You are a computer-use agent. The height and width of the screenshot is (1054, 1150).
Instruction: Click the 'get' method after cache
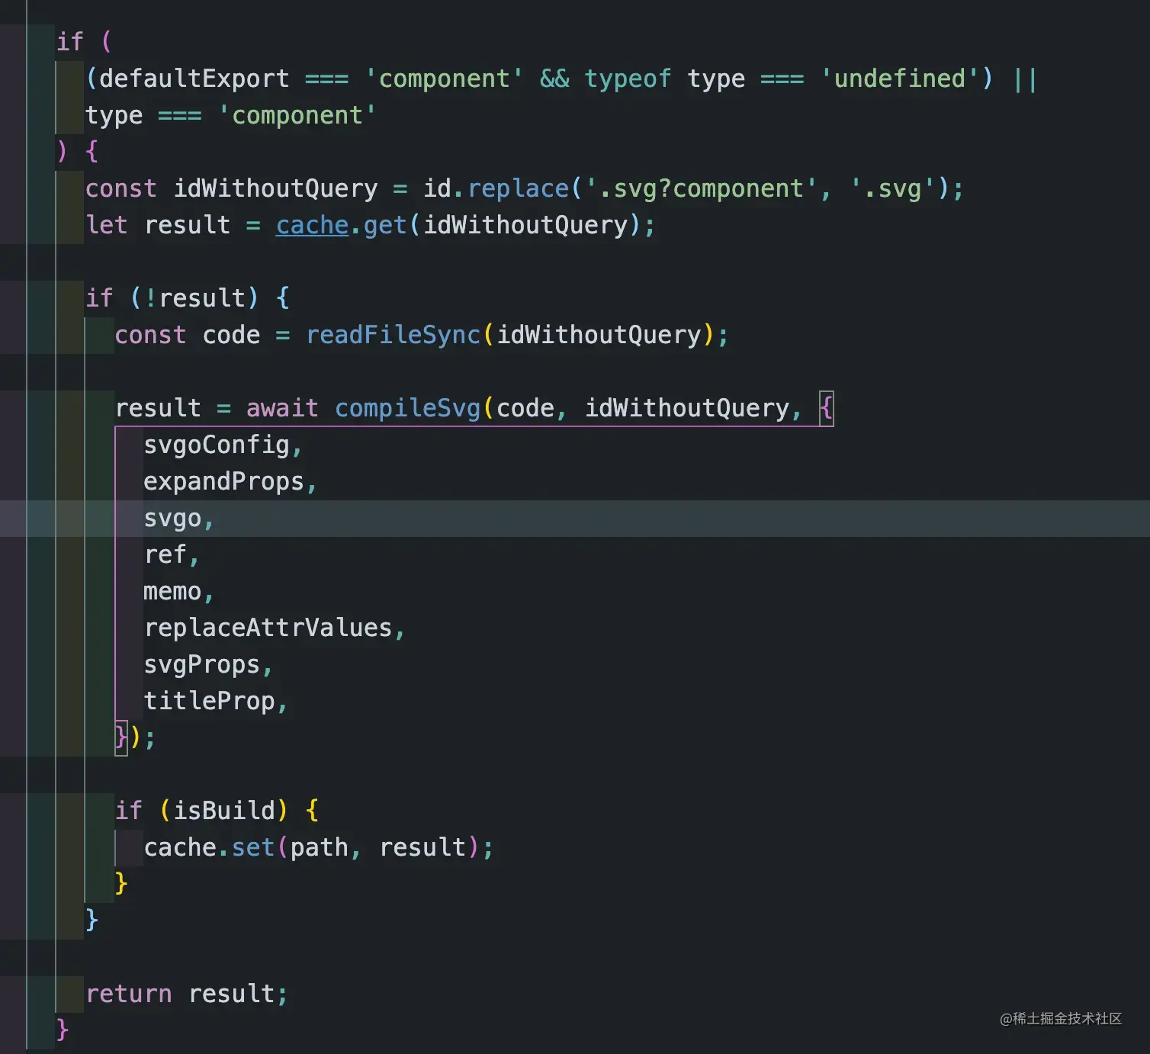pyautogui.click(x=385, y=225)
